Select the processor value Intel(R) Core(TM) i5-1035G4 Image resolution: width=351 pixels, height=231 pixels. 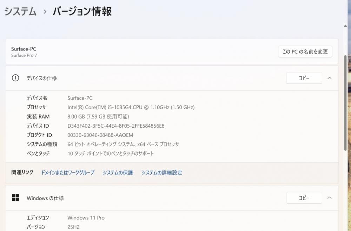coord(131,107)
